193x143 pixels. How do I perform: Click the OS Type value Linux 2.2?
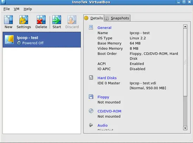click(x=138, y=38)
